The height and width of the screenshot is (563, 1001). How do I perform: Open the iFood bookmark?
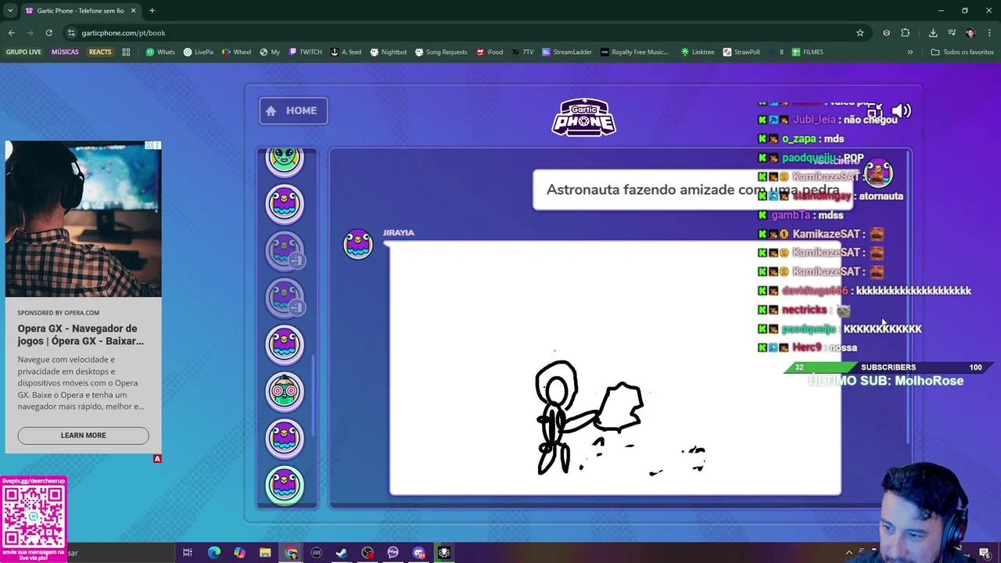489,52
